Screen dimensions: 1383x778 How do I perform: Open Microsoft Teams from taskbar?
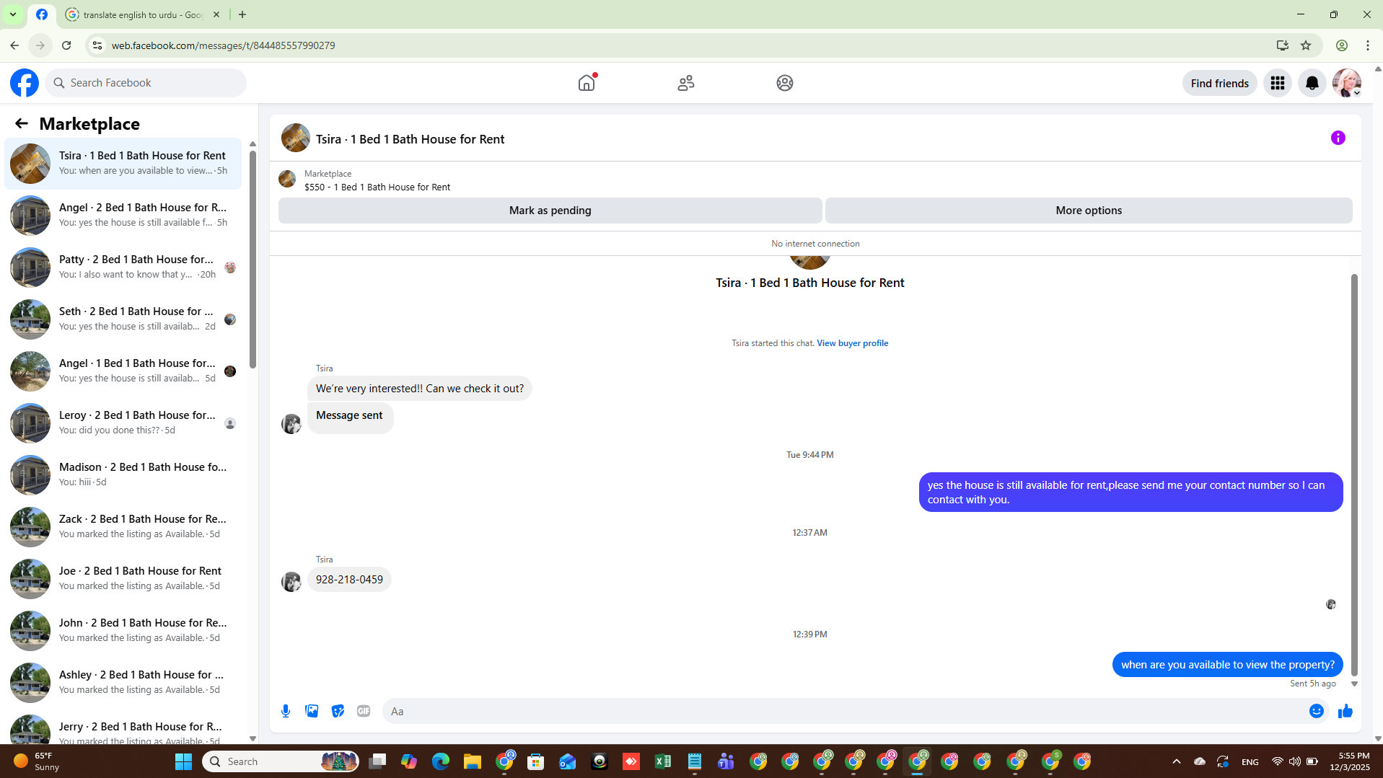click(726, 761)
